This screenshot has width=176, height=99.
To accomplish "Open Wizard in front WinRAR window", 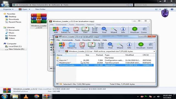I will [x=120, y=45].
